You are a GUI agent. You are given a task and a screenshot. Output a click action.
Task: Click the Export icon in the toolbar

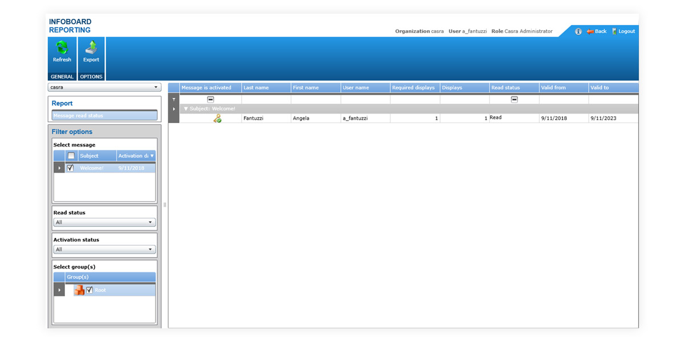(x=91, y=48)
